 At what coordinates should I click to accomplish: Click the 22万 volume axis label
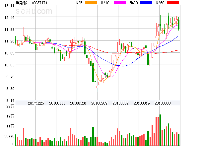pyautogui.click(x=10, y=106)
